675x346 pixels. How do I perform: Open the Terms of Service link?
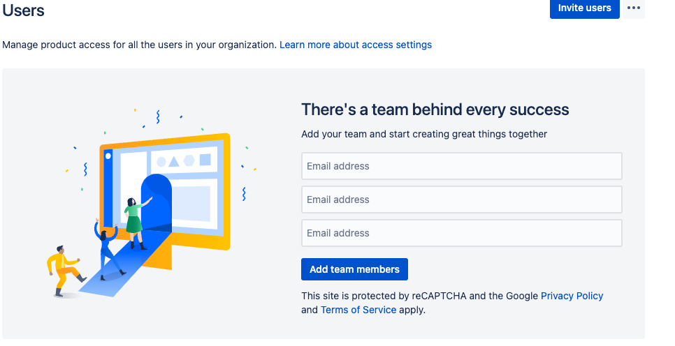click(x=358, y=310)
